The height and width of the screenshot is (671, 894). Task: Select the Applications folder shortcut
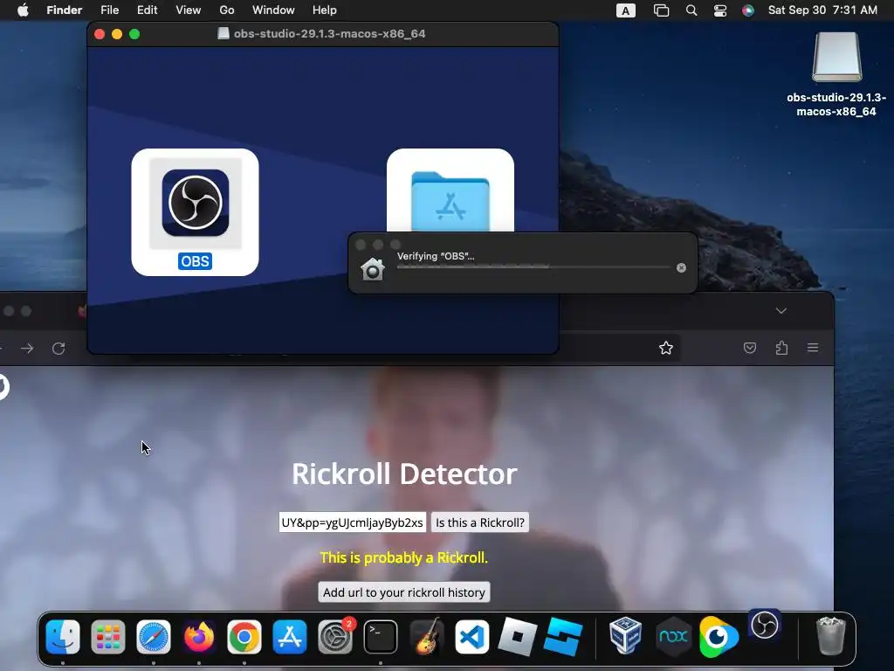pos(450,202)
